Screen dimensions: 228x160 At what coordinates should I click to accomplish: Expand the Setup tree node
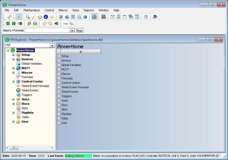click(14, 55)
